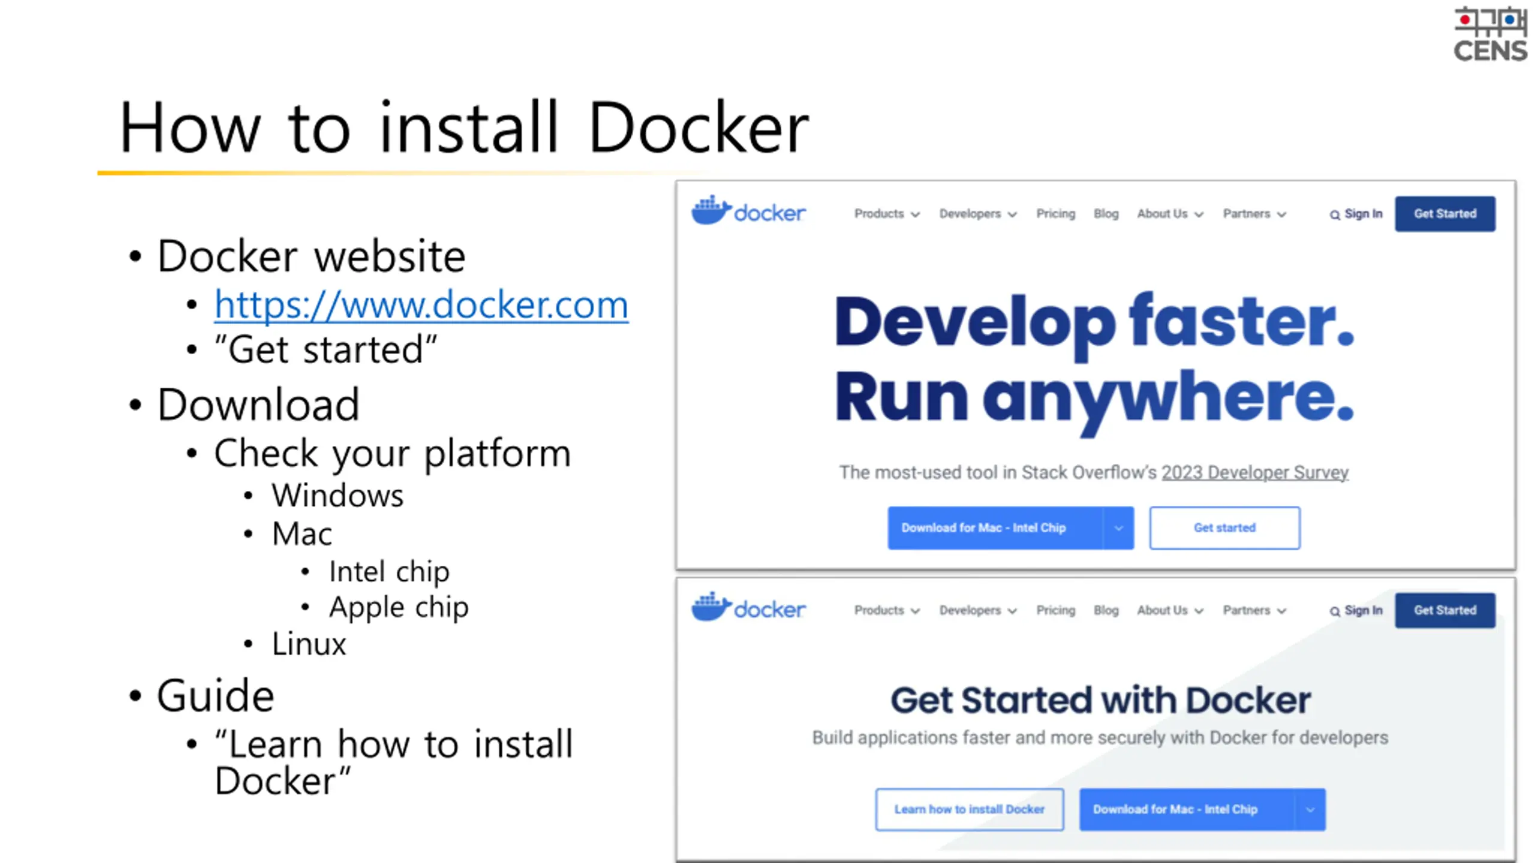Expand the Developers menu in top navbar

(x=978, y=214)
